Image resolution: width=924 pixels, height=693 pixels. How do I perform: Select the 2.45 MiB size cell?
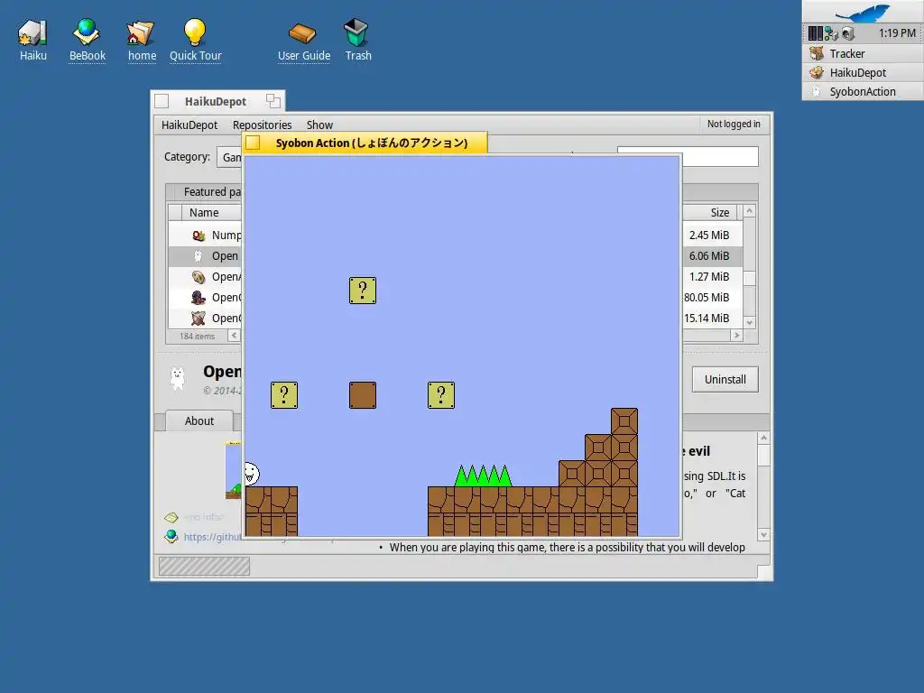(709, 236)
